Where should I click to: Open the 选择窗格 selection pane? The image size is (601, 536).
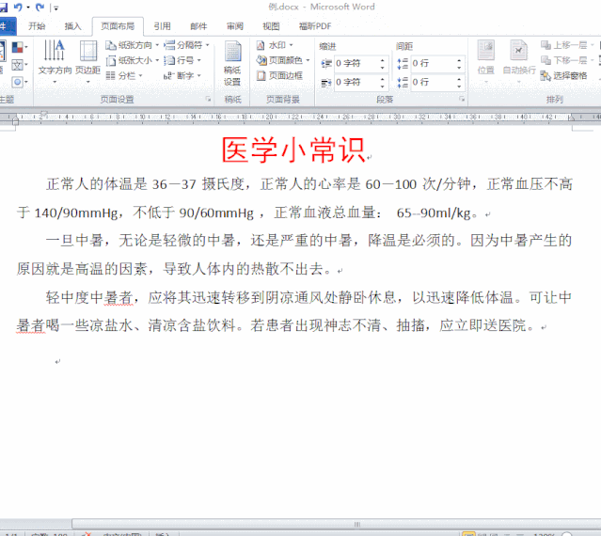[x=563, y=75]
